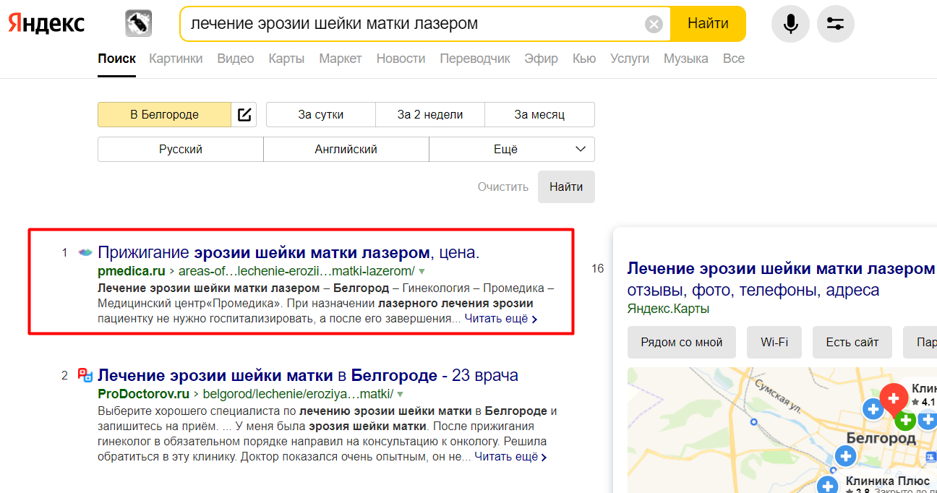The image size is (937, 493).
Task: Click the edit region pencil icon
Action: click(x=244, y=114)
